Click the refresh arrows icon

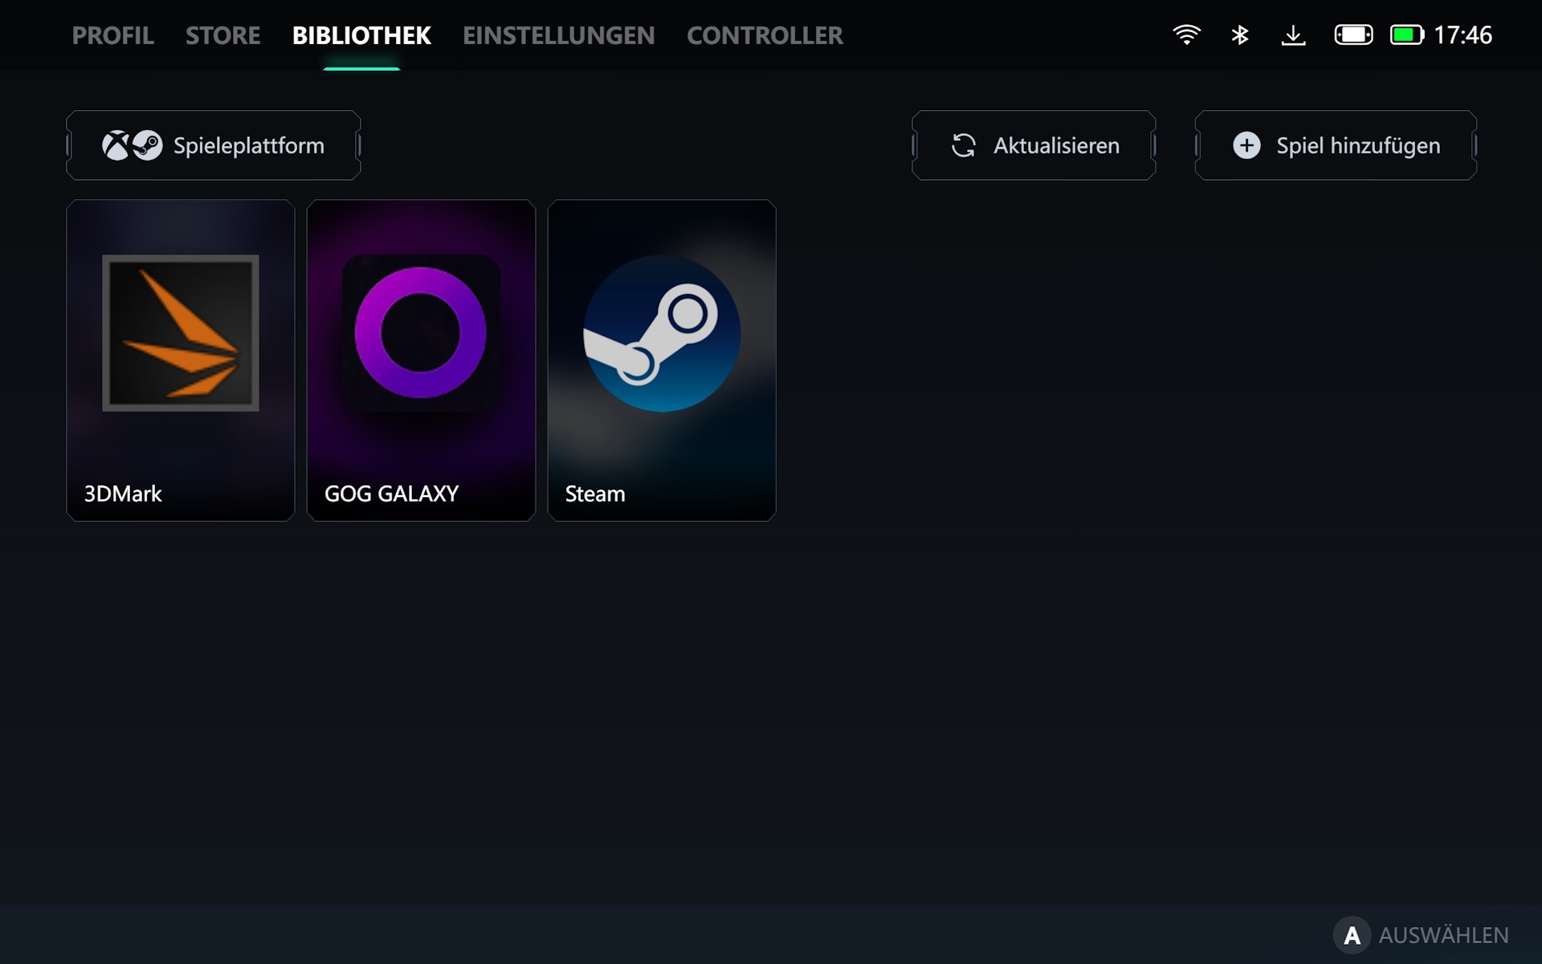963,145
